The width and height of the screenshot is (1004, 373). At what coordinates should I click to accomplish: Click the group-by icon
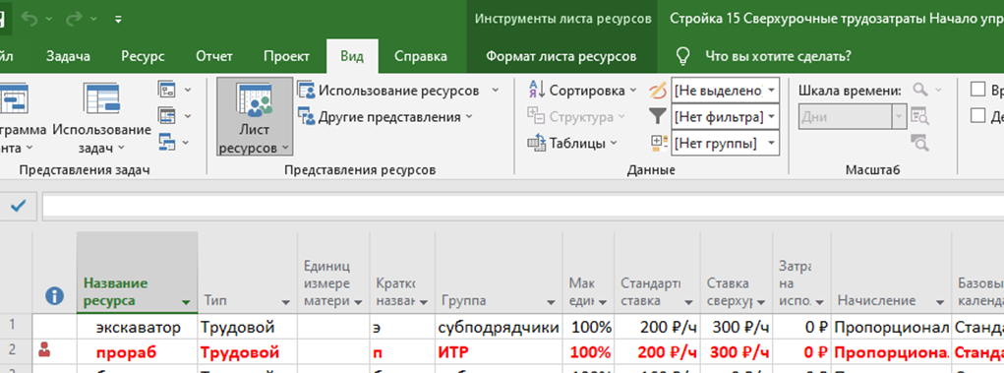click(658, 143)
